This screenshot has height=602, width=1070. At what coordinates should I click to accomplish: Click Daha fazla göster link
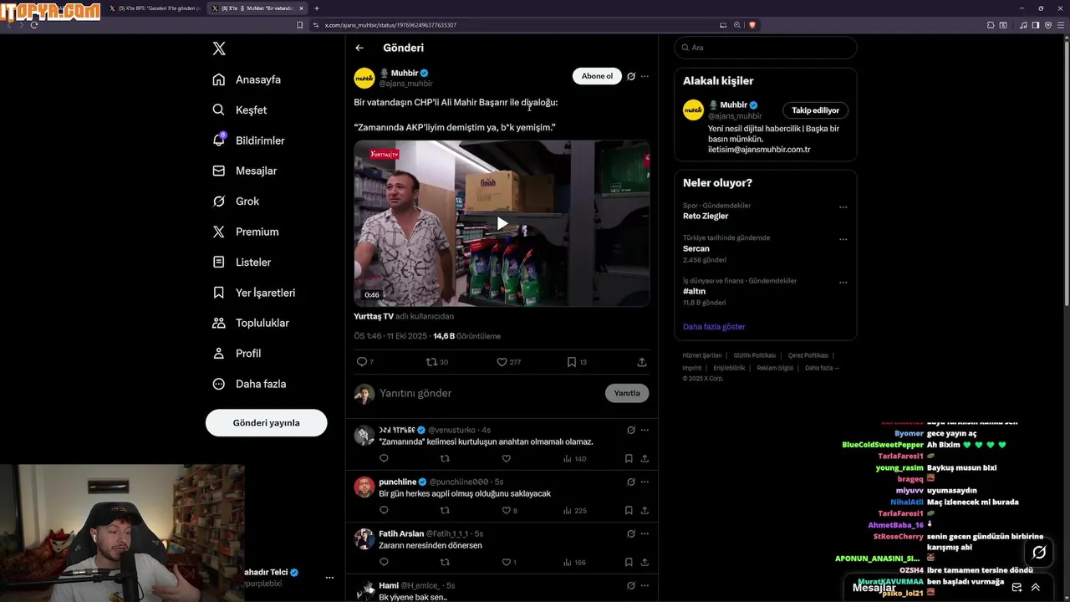(714, 327)
